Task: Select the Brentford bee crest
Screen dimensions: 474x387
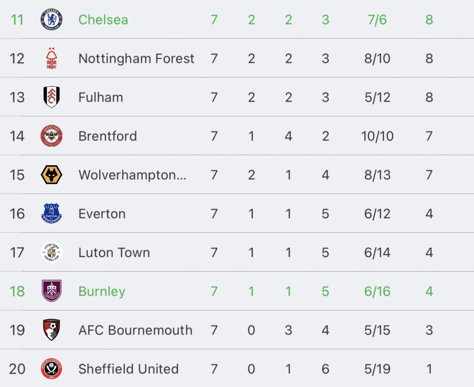Action: coord(51,136)
